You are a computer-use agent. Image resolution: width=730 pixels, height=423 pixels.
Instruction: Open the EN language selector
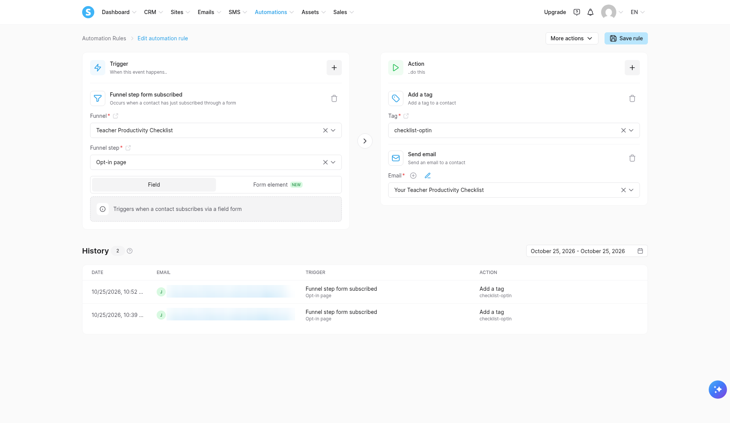(x=638, y=12)
